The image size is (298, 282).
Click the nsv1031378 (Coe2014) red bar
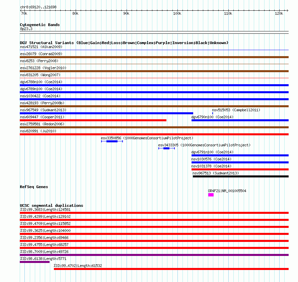(x=240, y=169)
